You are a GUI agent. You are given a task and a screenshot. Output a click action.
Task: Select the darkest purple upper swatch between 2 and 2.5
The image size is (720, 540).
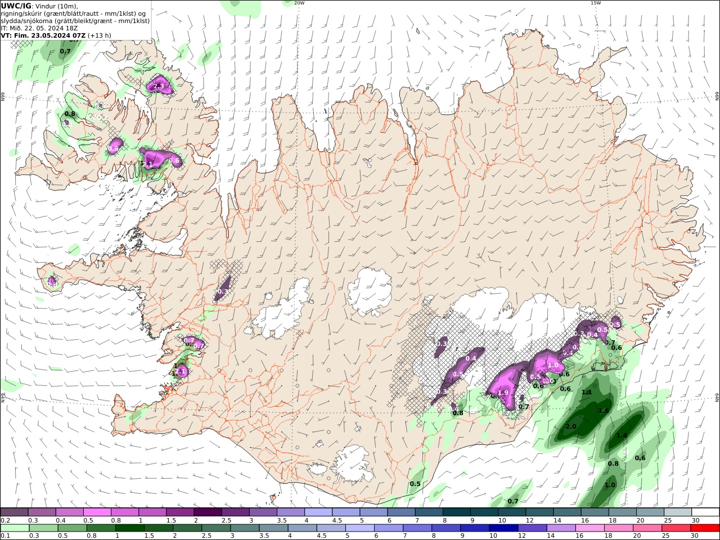click(208, 512)
